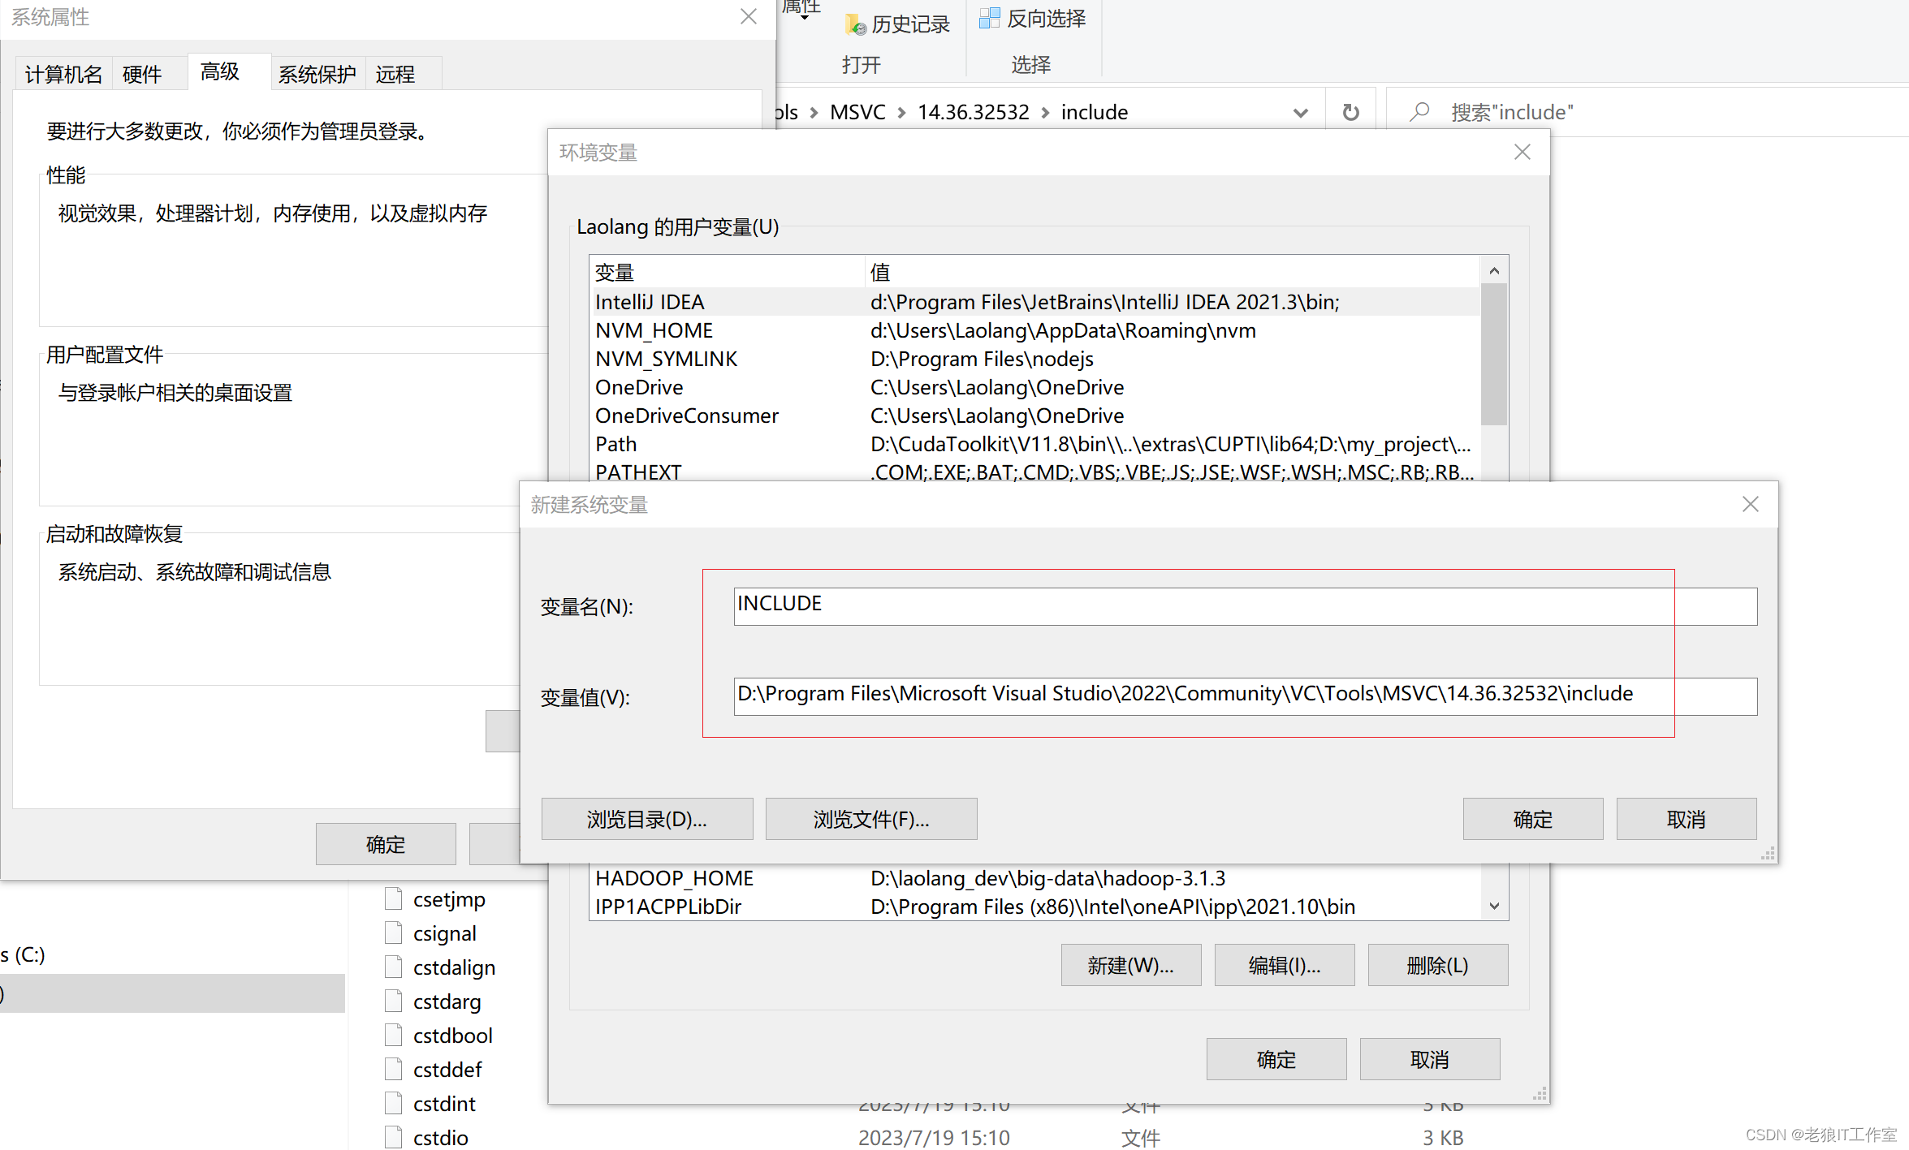Click 浏览目录(D)... button
Image resolution: width=1909 pixels, height=1150 pixels.
(x=646, y=819)
